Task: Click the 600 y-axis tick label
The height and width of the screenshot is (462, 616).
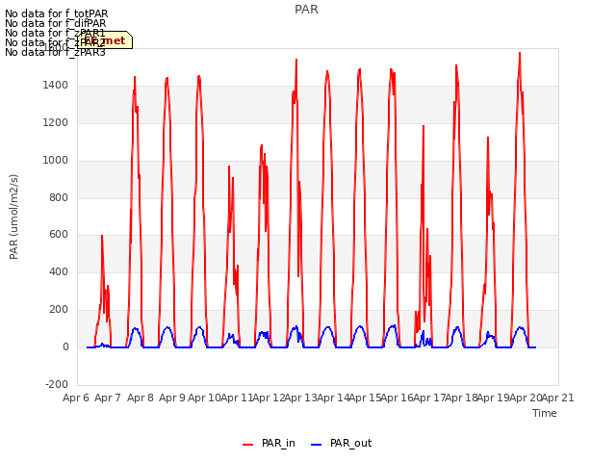Action: [59, 235]
